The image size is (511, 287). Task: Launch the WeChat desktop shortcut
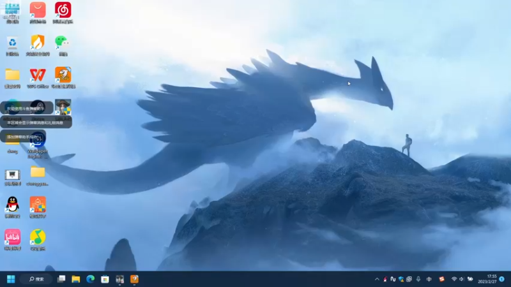(x=62, y=42)
